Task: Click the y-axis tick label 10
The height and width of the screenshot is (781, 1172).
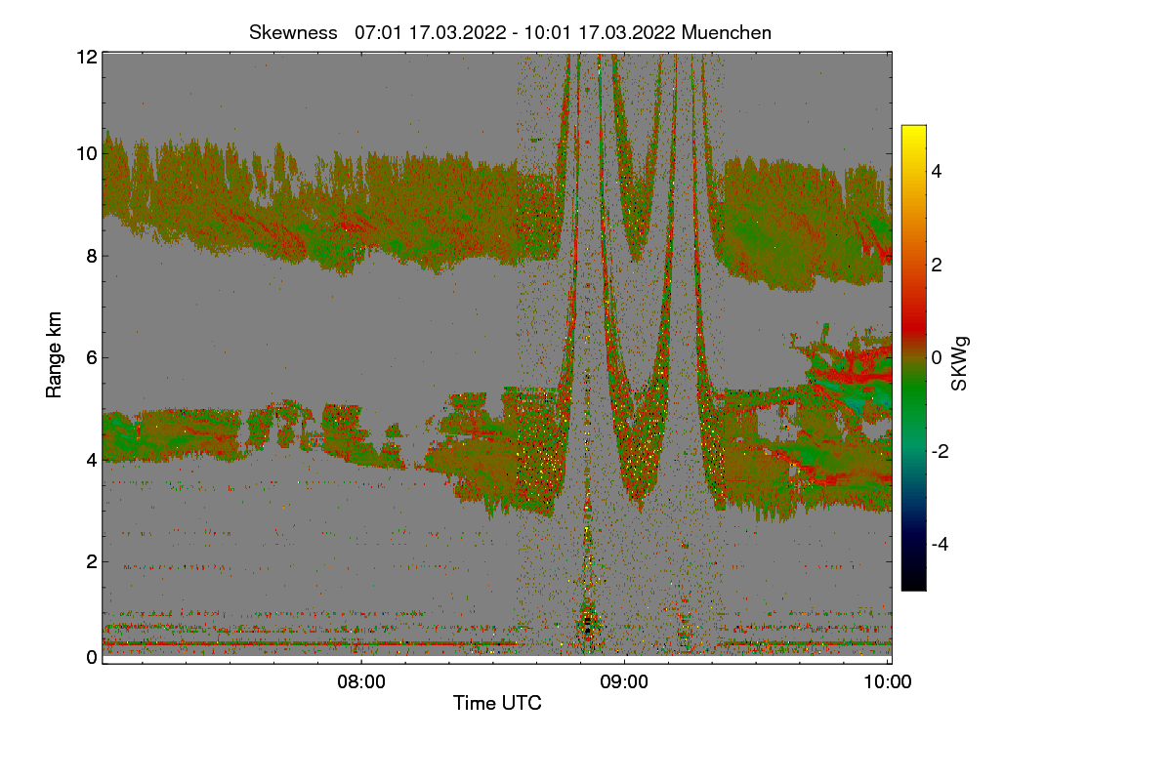Action: coord(87,153)
